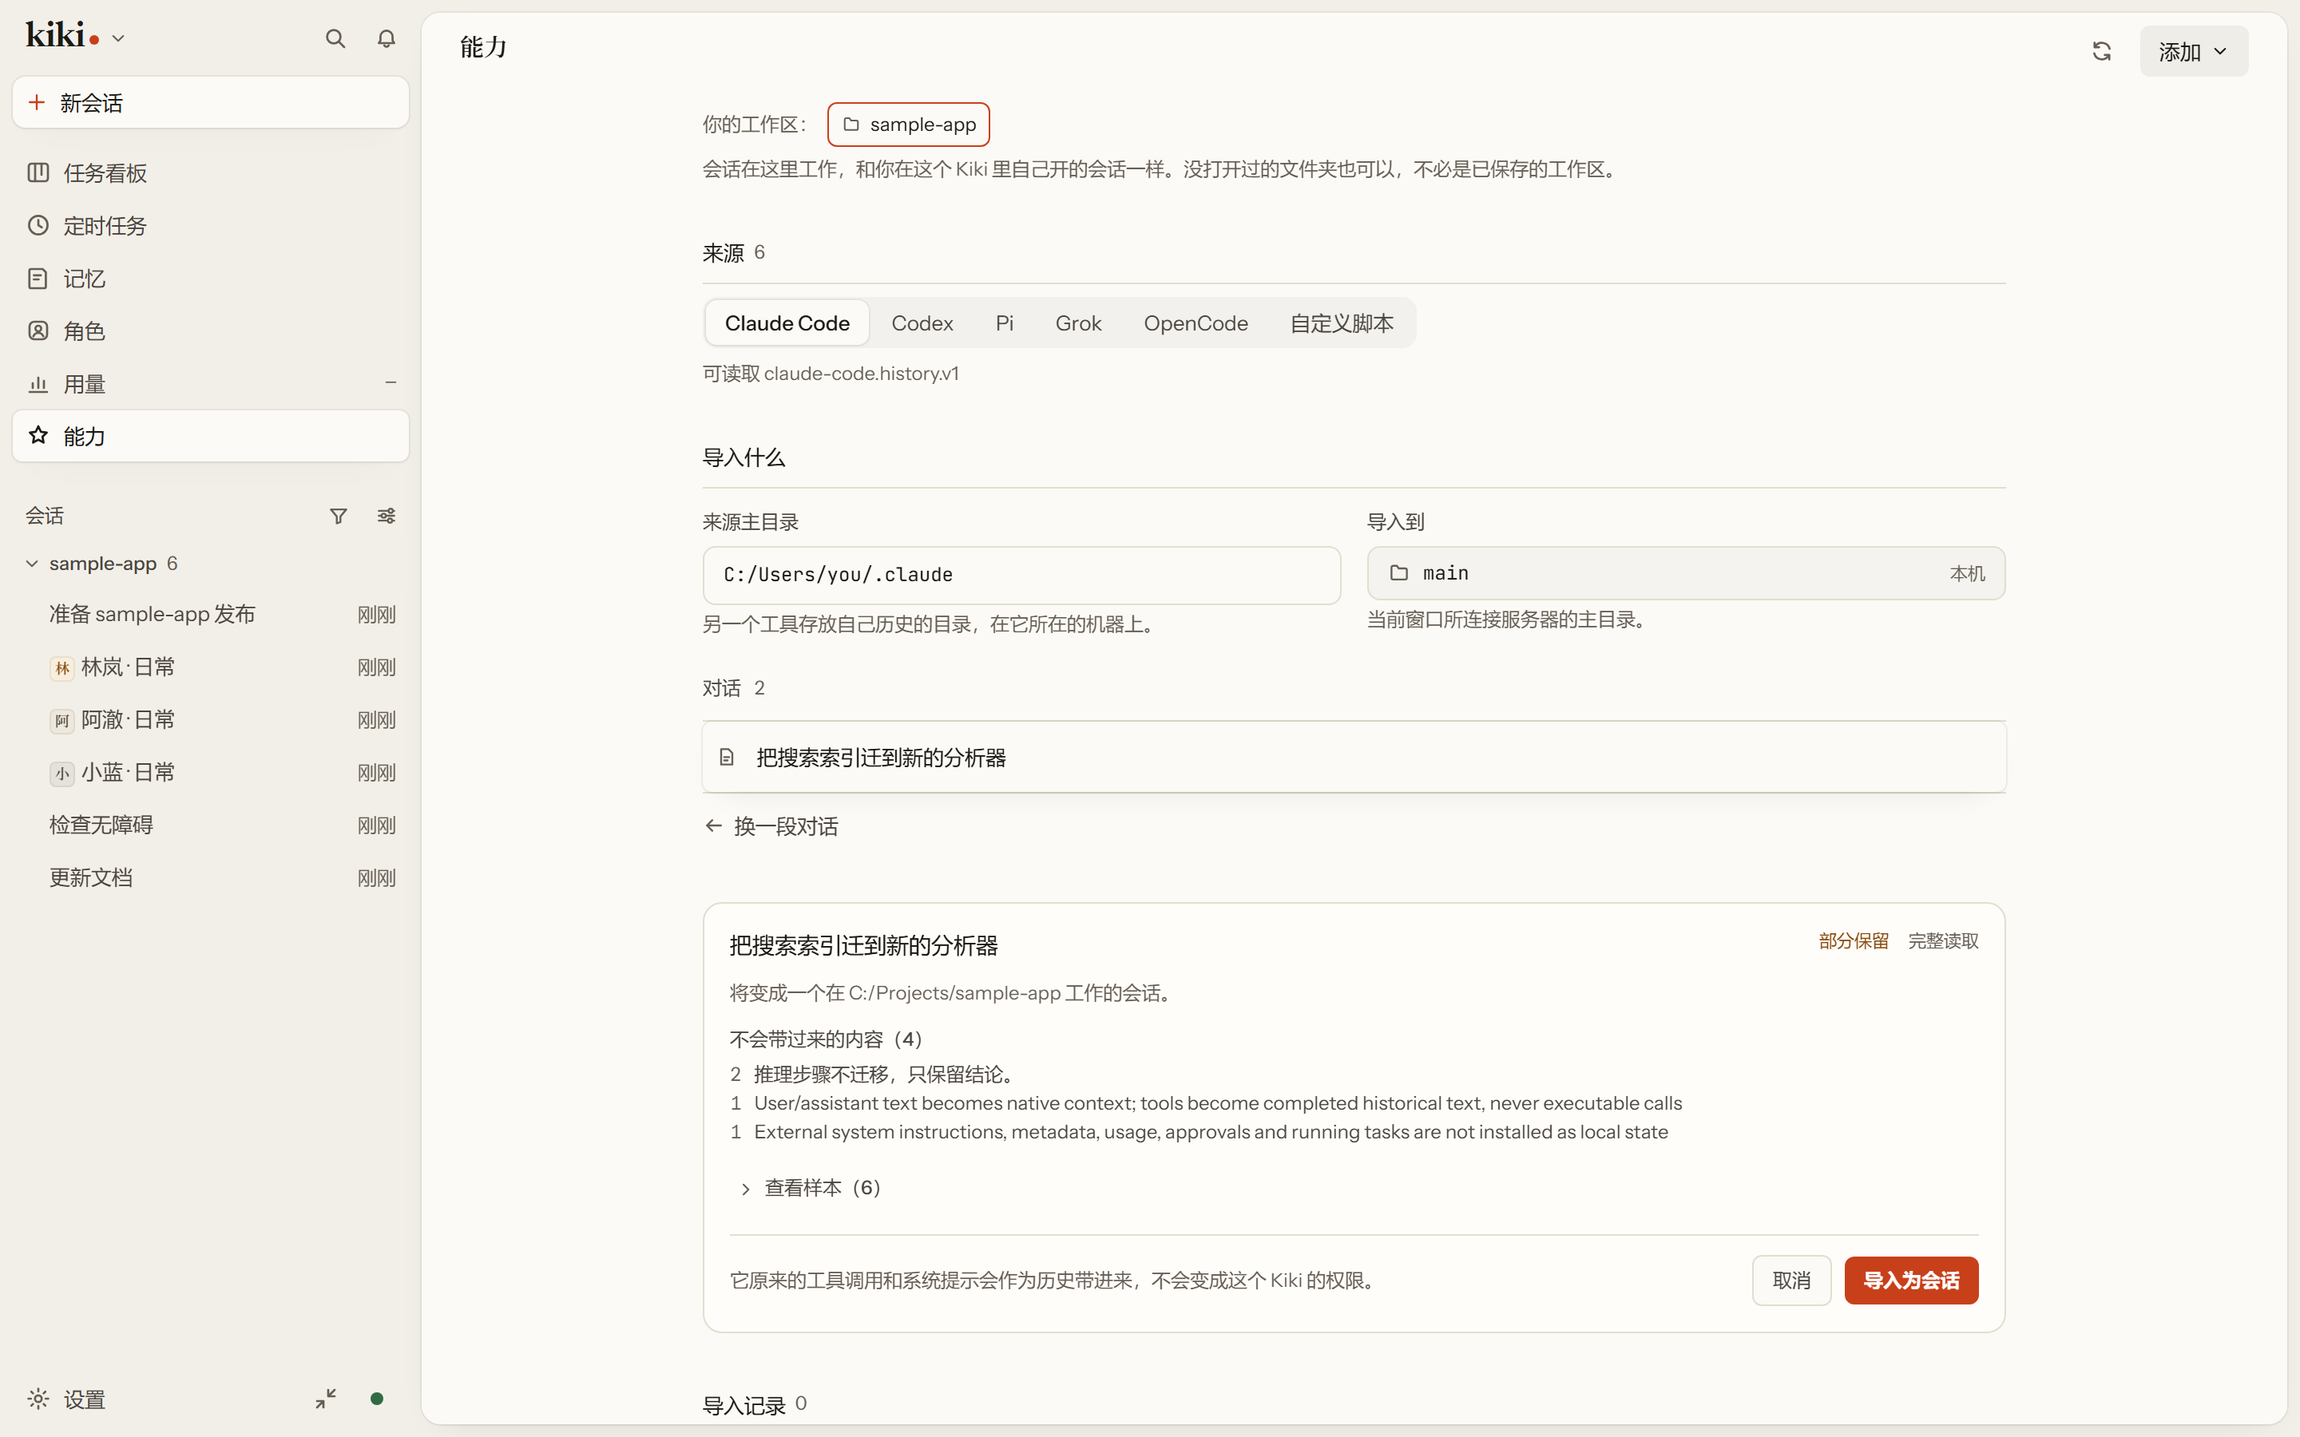The width and height of the screenshot is (2300, 1437).
Task: Open session 检查无障碍
Action: click(x=211, y=825)
